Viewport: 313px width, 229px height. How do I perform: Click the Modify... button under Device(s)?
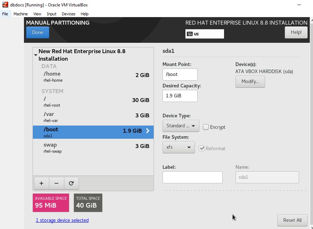[250, 82]
